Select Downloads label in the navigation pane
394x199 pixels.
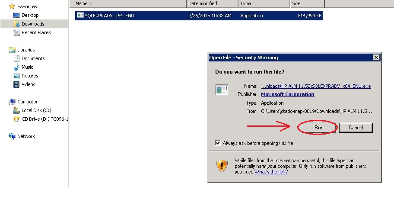click(x=33, y=24)
